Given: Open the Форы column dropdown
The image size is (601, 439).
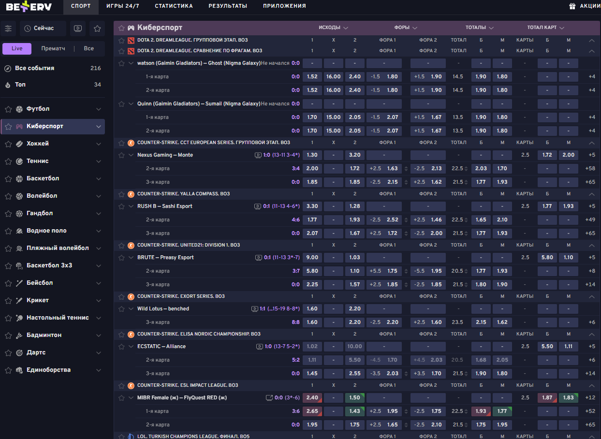Looking at the screenshot, I should tap(406, 28).
